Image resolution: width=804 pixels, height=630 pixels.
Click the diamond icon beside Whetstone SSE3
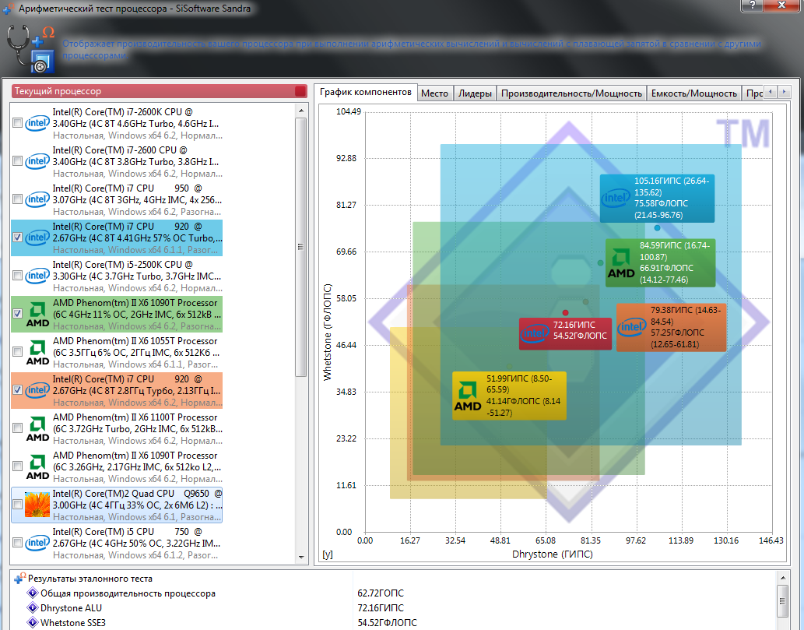(x=33, y=622)
